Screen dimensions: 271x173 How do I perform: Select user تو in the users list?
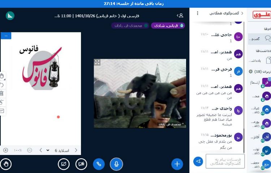261,151
